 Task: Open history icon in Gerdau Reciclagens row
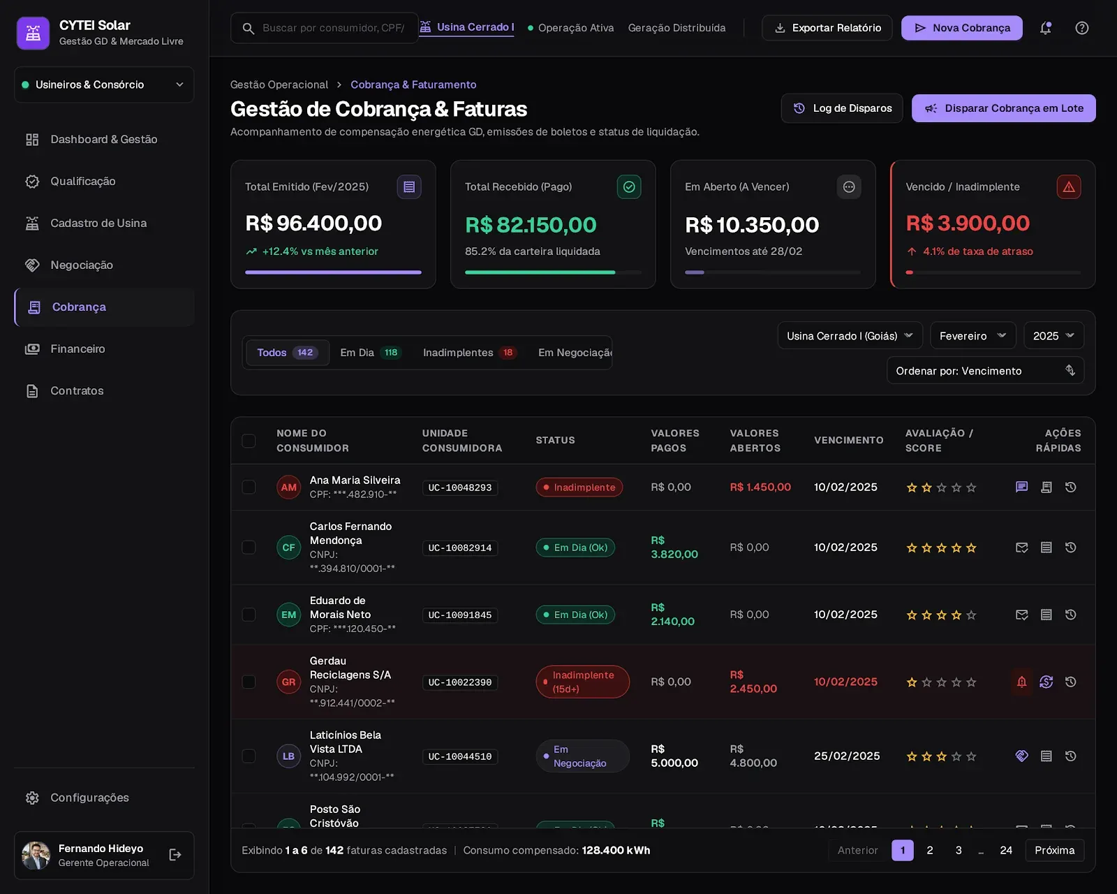[x=1070, y=682]
